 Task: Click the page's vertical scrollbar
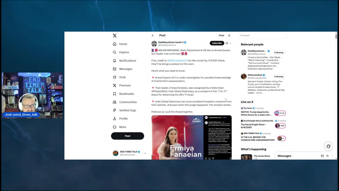pyautogui.click(x=336, y=36)
